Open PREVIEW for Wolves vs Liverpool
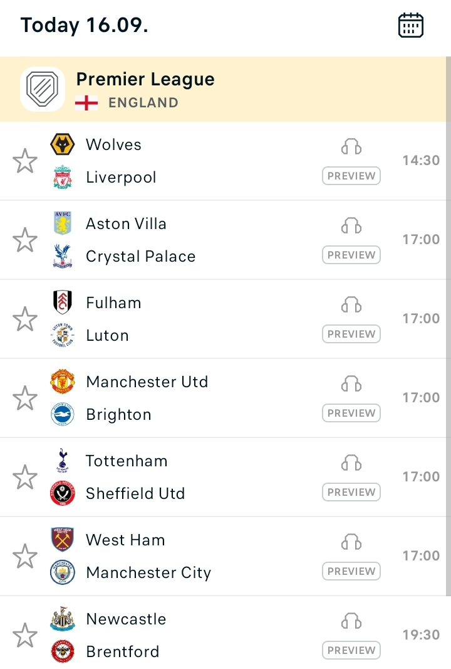The width and height of the screenshot is (451, 669). point(351,176)
